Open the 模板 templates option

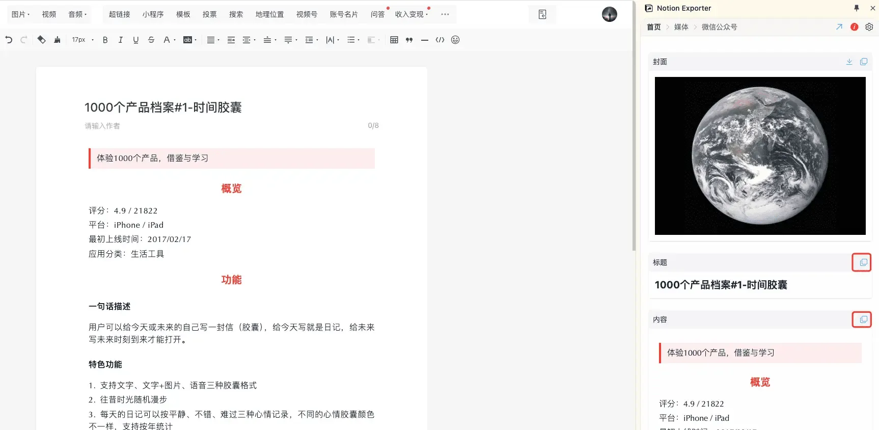pos(183,14)
